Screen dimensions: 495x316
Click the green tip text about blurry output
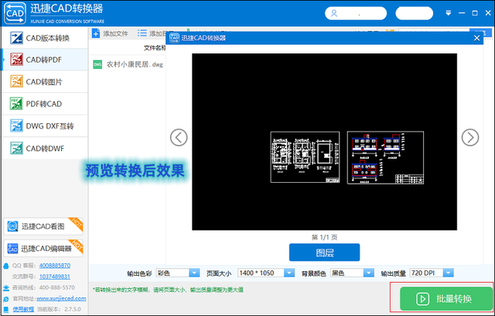[168, 290]
